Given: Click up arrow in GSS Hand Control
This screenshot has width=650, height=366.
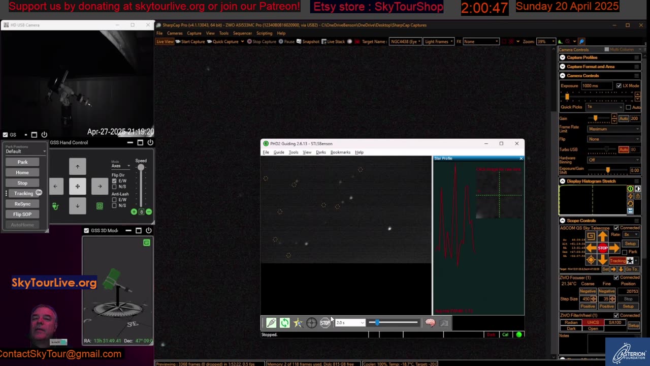Looking at the screenshot, I should point(78,166).
